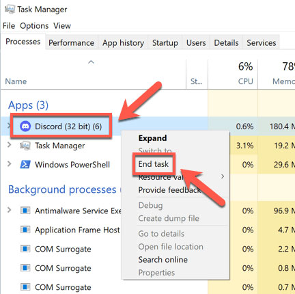Click Create dump file menu entry
Image resolution: width=295 pixels, height=294 pixels.
[x=169, y=218]
